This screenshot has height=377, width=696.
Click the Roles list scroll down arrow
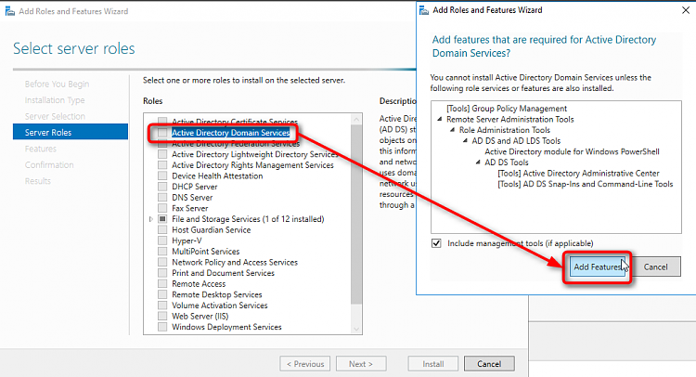[356, 329]
